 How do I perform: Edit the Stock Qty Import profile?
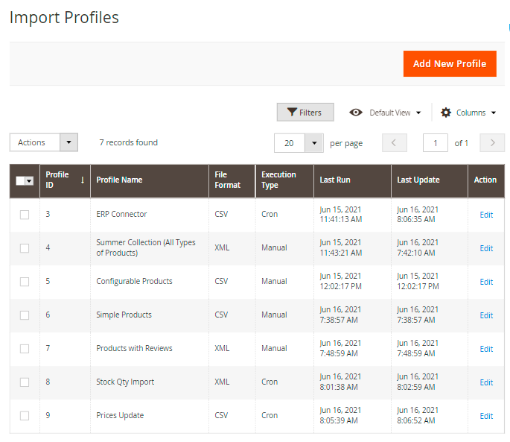486,382
